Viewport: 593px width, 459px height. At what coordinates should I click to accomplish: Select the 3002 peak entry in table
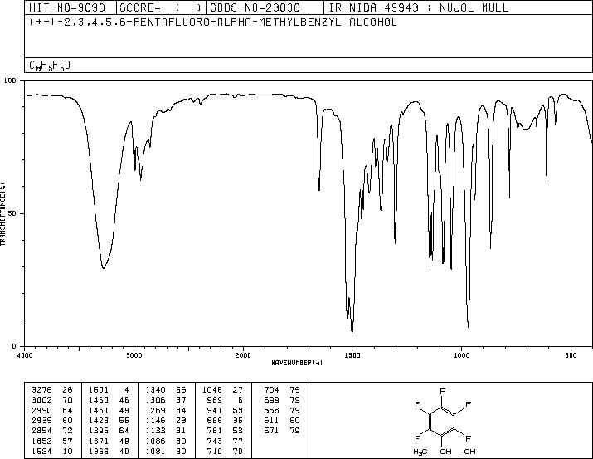(51, 400)
